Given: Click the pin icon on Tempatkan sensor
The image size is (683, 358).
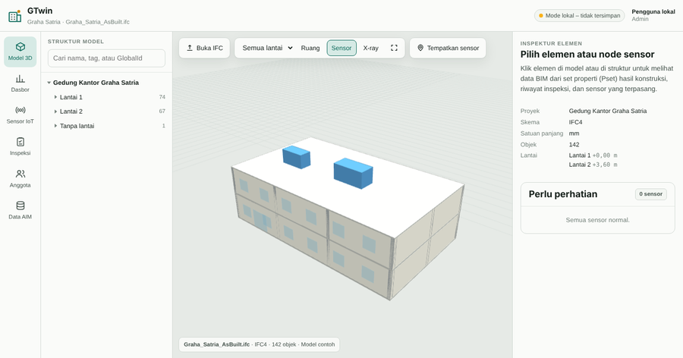Looking at the screenshot, I should click(x=420, y=48).
